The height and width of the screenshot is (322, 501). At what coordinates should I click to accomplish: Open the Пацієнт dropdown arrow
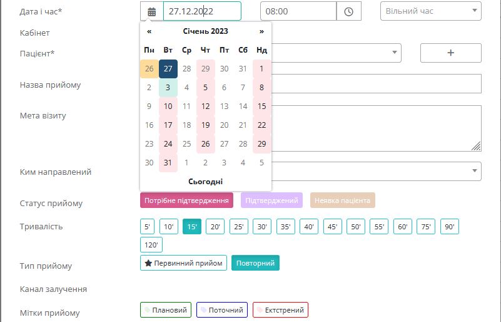pos(395,53)
